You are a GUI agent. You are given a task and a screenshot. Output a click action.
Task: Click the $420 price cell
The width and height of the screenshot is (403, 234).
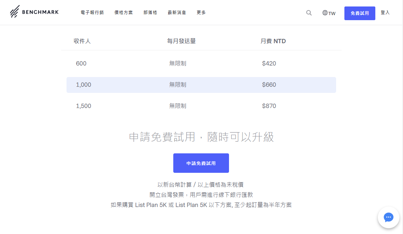(269, 64)
